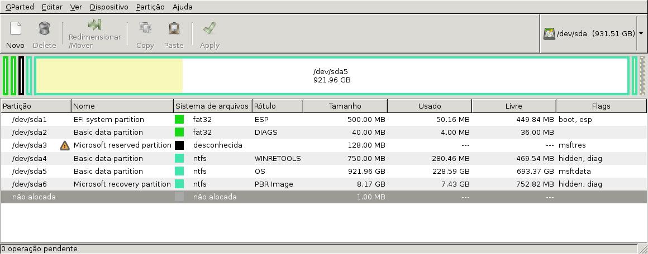
Task: Open the /dev/sda device dropdown arrow
Action: pyautogui.click(x=641, y=33)
